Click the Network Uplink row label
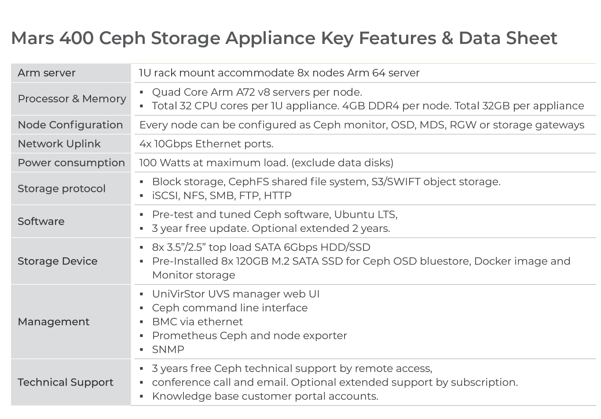The image size is (601, 419). pos(59,144)
